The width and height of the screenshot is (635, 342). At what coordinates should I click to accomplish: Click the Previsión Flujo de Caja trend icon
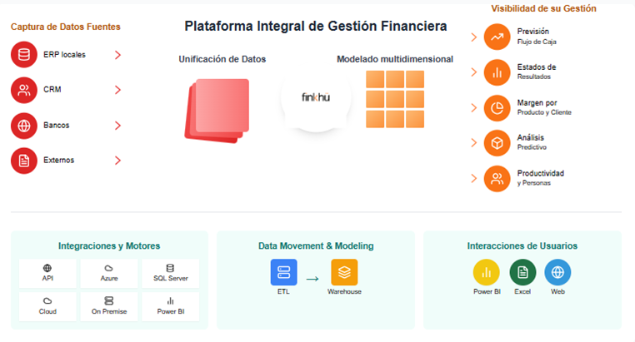point(497,37)
